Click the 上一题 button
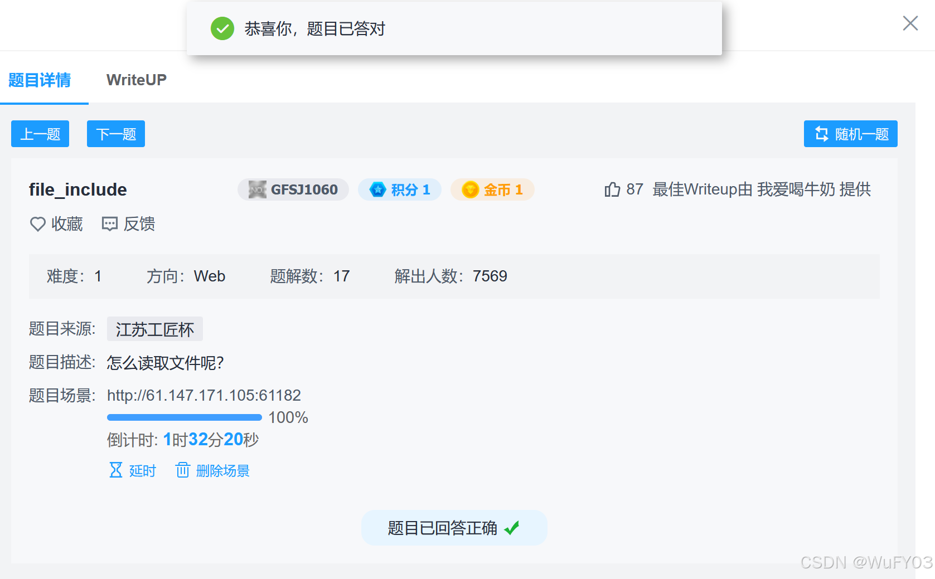935x579 pixels. pos(40,134)
